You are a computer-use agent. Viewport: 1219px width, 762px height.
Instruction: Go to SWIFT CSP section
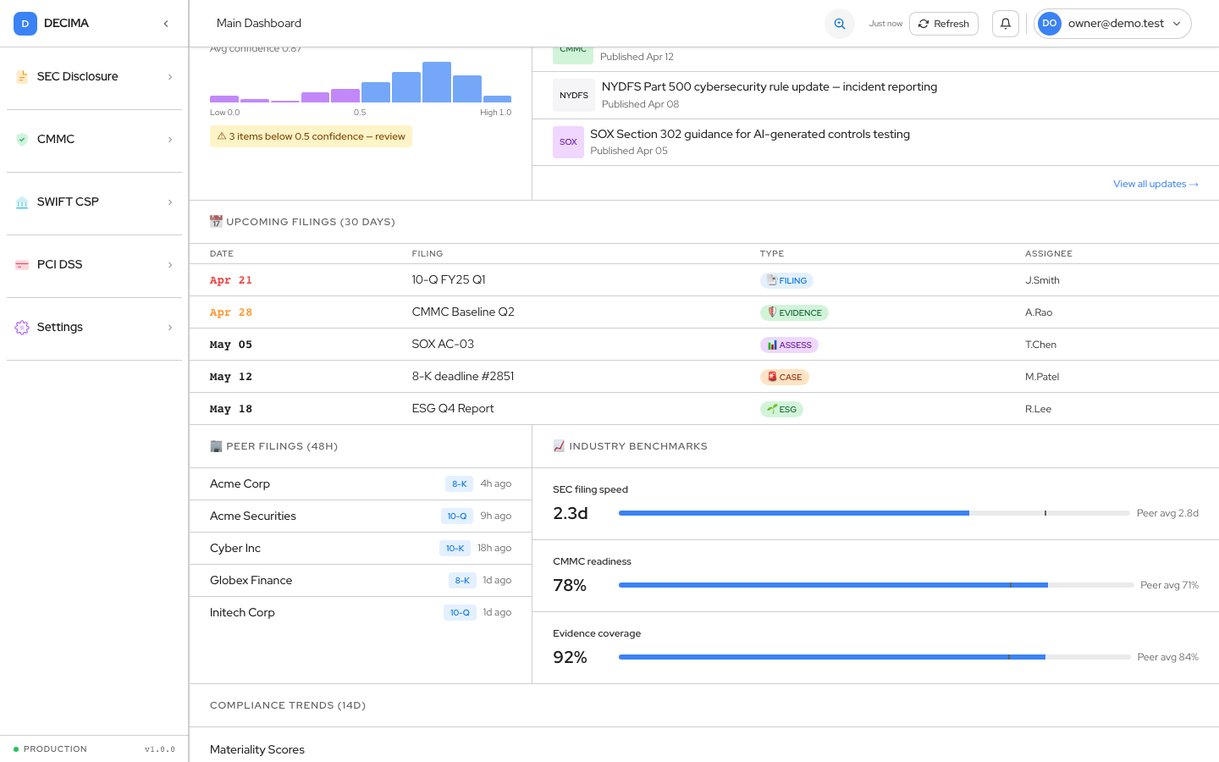[x=95, y=202]
